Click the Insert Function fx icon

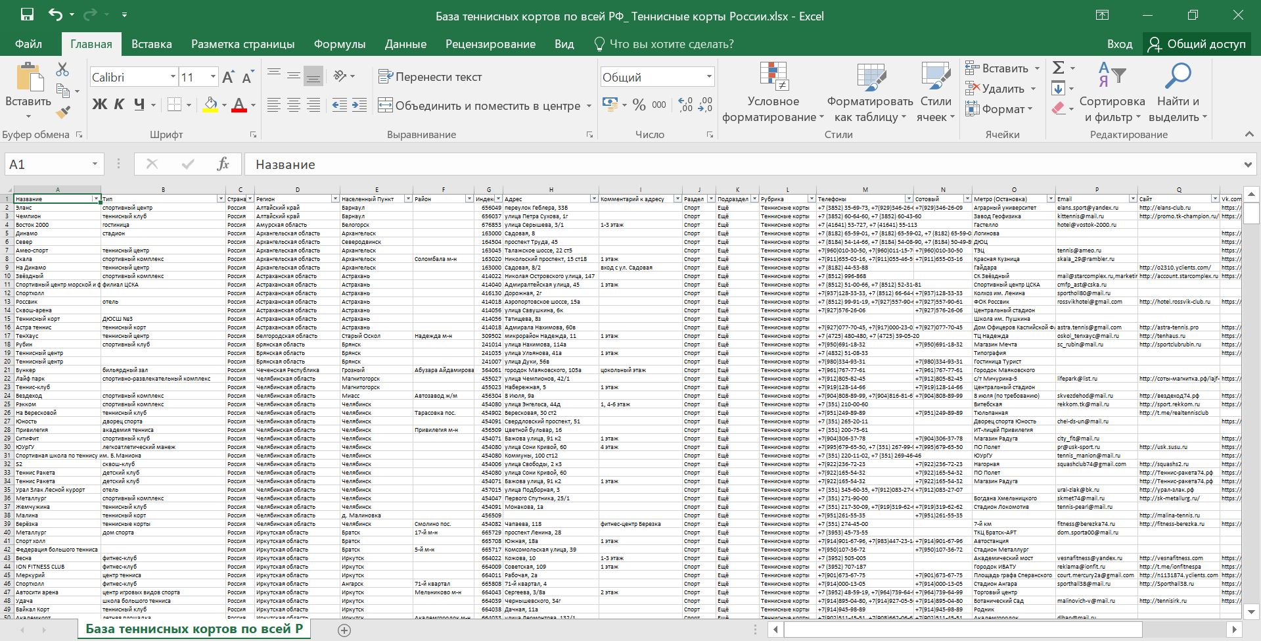[x=223, y=164]
